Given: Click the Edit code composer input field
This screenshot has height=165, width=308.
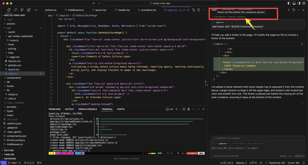Looking at the screenshot, I should [x=257, y=148].
